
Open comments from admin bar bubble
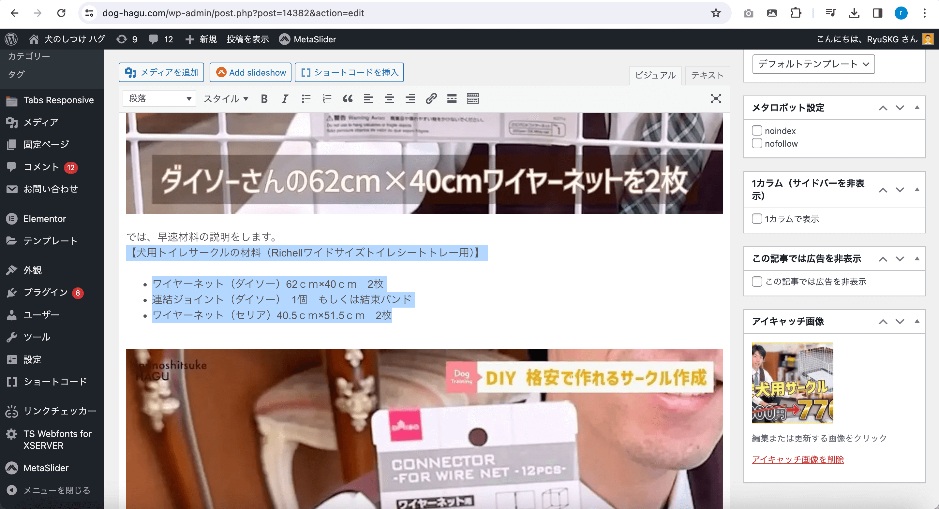pyautogui.click(x=161, y=39)
